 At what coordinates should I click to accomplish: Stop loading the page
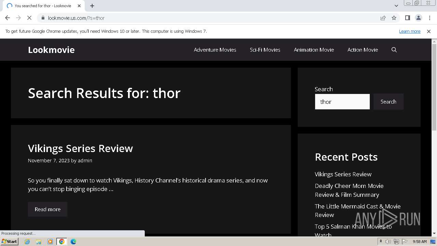[x=29, y=18]
